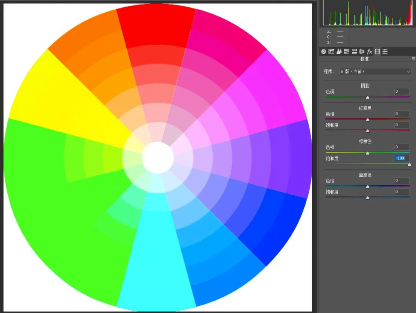Image resolution: width=416 pixels, height=313 pixels.
Task: Open the Effects fx panel icon
Action: coord(369,52)
